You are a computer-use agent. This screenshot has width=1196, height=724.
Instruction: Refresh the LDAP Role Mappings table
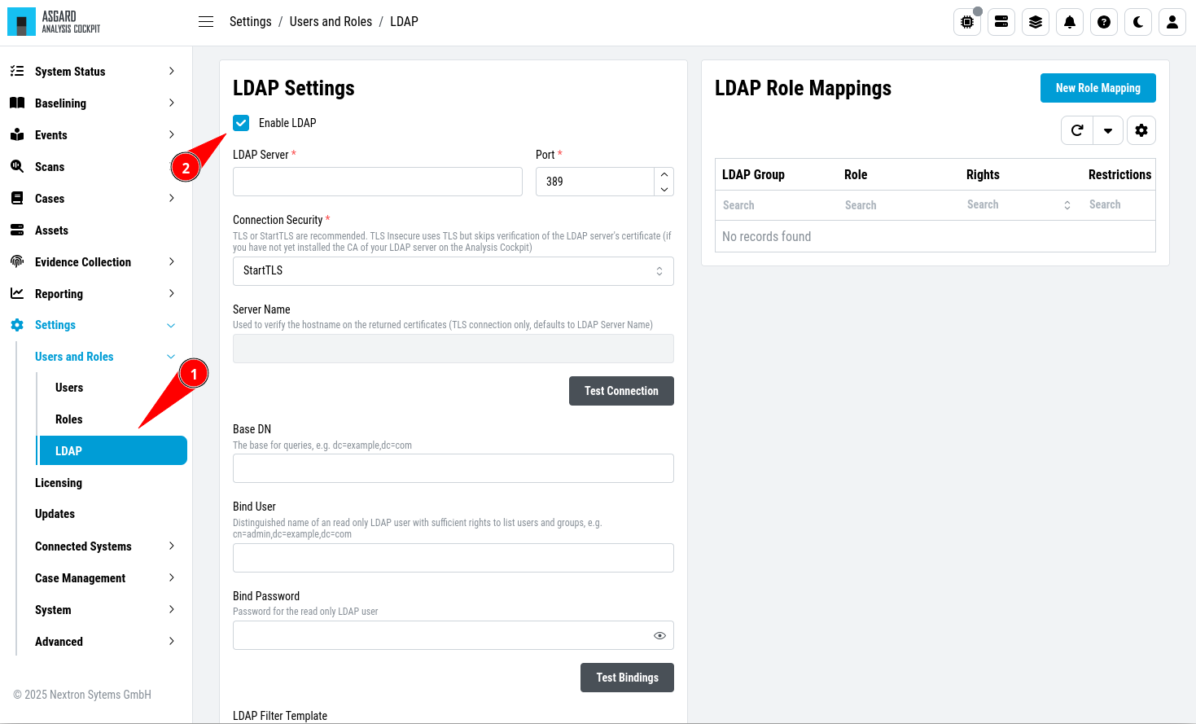point(1076,130)
